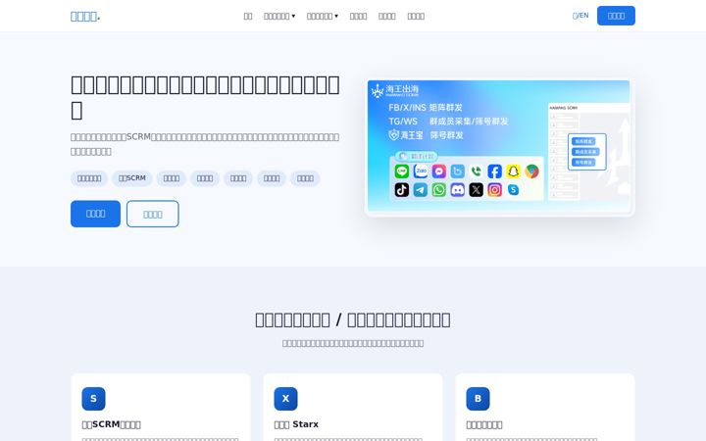This screenshot has width=706, height=441.
Task: Click the Telegram icon in banner image
Action: pos(421,190)
